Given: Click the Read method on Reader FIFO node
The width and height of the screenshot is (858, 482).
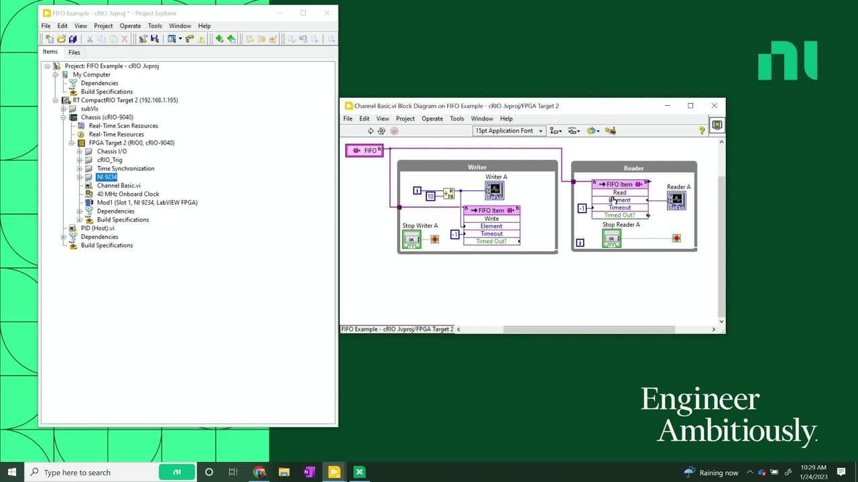Looking at the screenshot, I should click(620, 193).
